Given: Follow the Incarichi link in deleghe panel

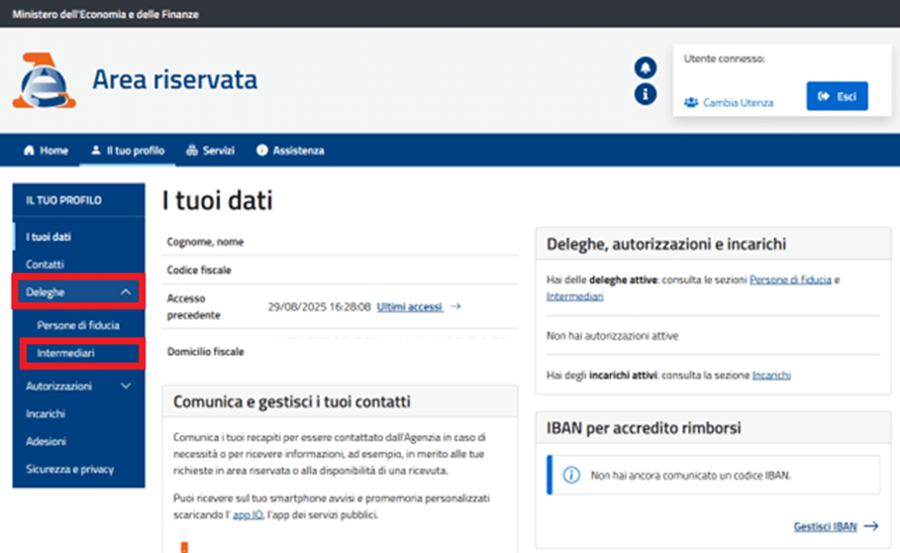Looking at the screenshot, I should (x=771, y=376).
